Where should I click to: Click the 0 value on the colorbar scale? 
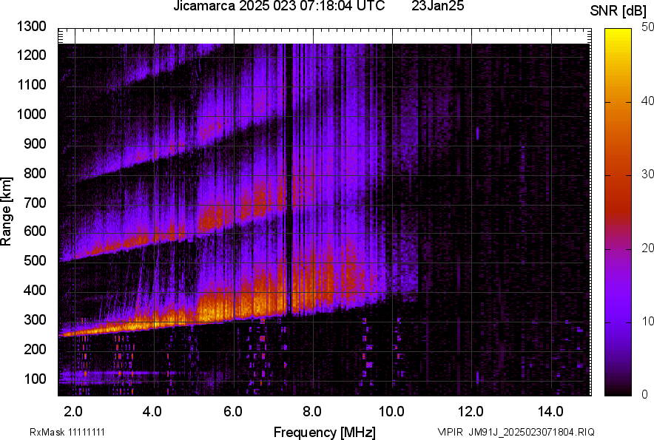pyautogui.click(x=644, y=395)
